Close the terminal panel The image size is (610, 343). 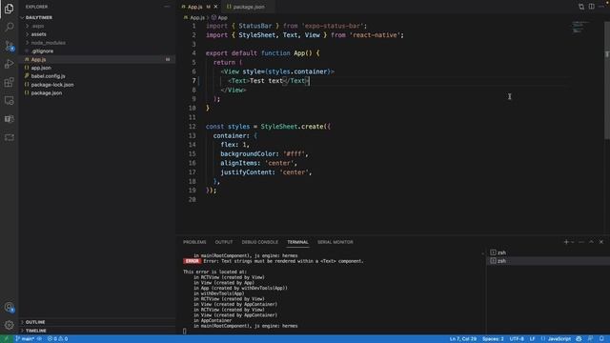coord(601,242)
